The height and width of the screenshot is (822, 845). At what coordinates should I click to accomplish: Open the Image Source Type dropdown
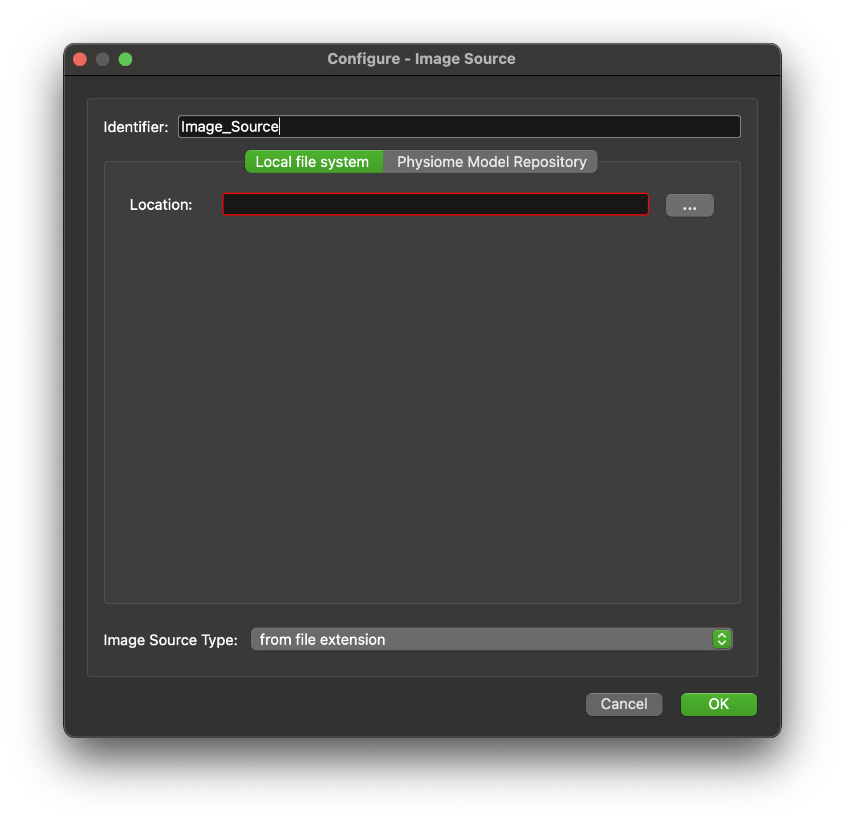point(491,640)
